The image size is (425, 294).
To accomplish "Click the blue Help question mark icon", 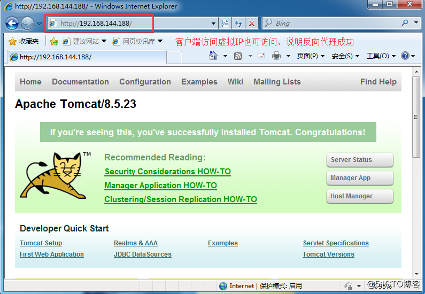I will 405,56.
